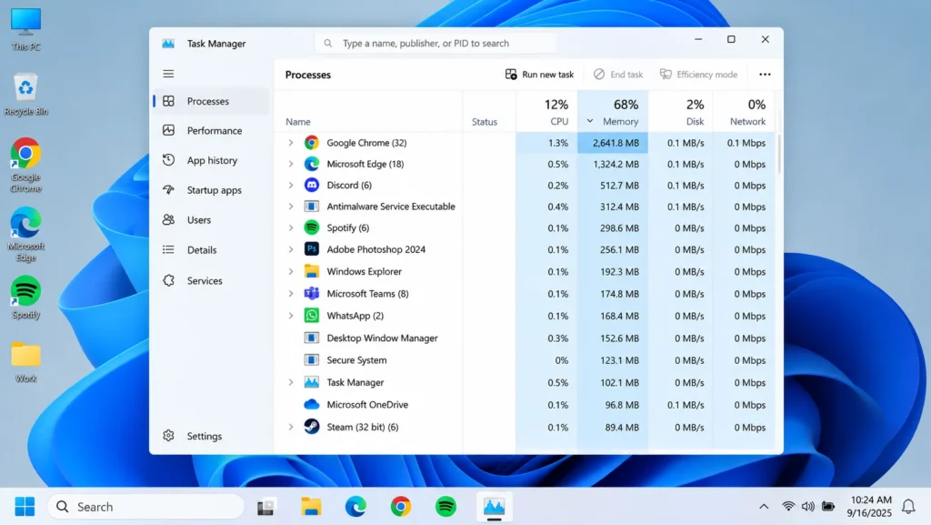This screenshot has width=931, height=525.
Task: Switch to the Details page
Action: coord(211,250)
